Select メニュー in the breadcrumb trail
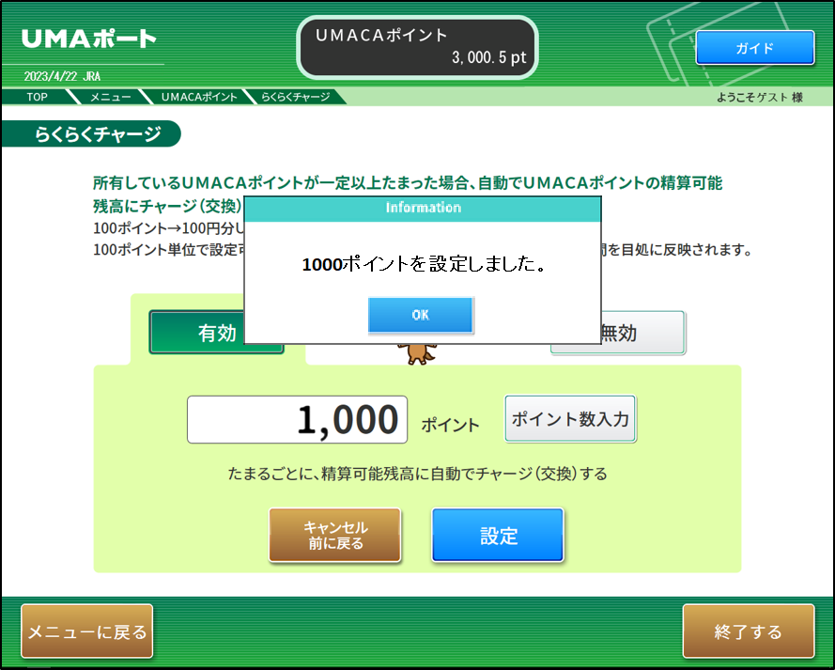The height and width of the screenshot is (670, 835). click(x=110, y=97)
